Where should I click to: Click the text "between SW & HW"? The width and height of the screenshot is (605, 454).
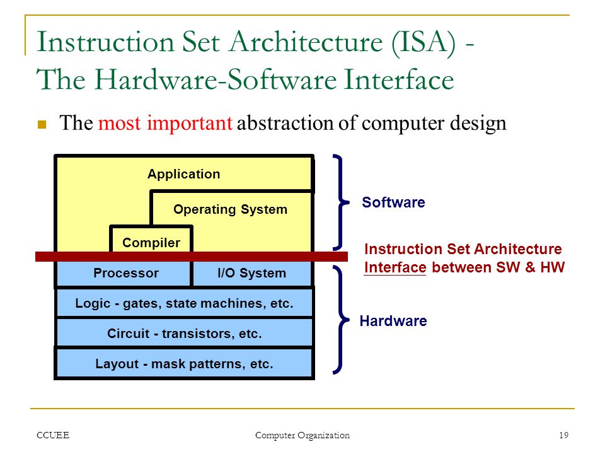(x=498, y=267)
